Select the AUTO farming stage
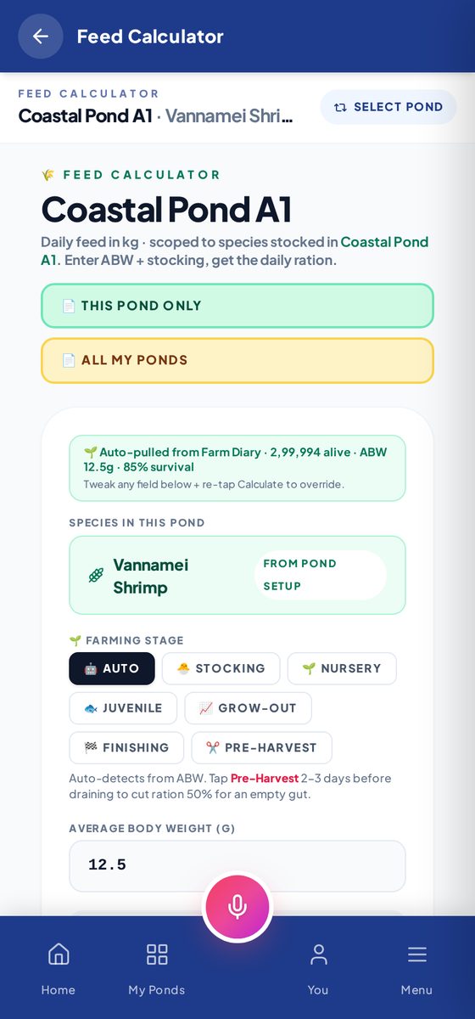 pos(112,668)
